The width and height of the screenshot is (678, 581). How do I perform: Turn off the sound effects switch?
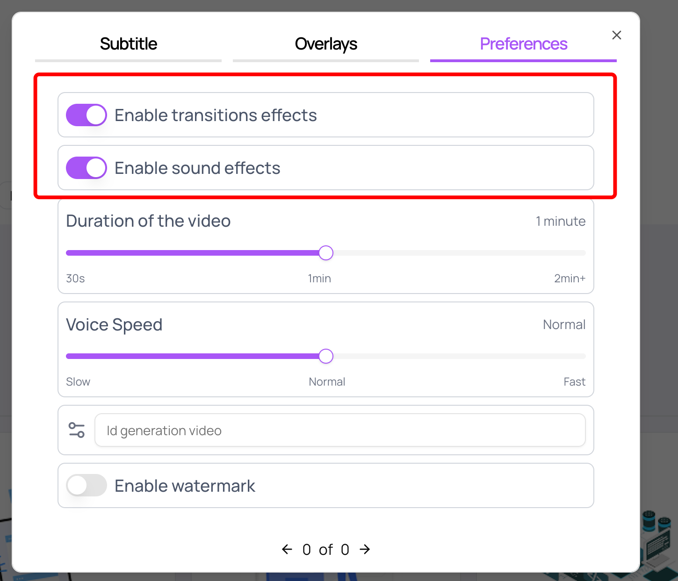87,168
